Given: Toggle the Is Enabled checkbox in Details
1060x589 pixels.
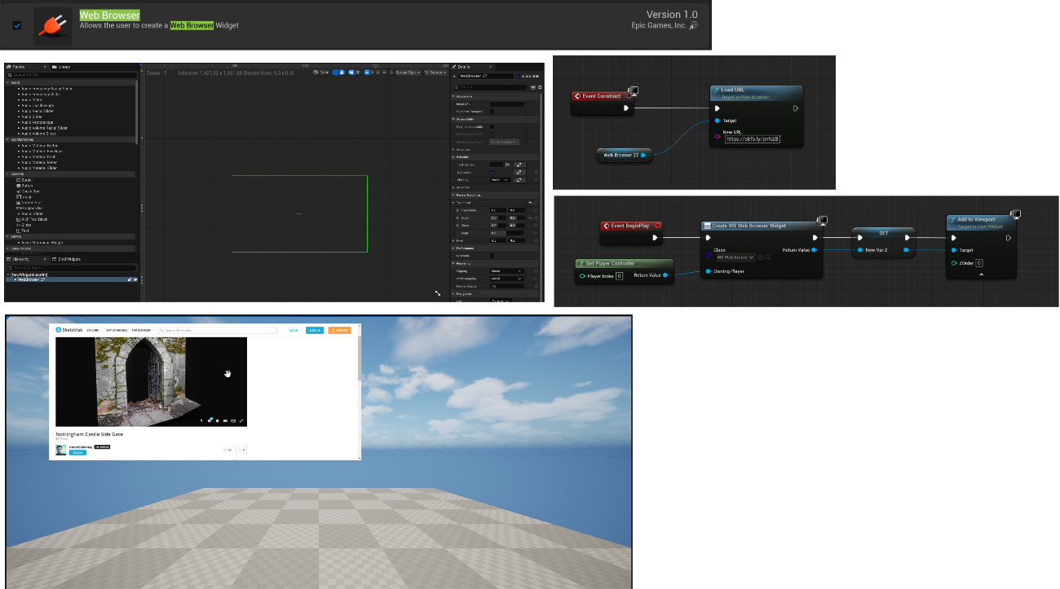Looking at the screenshot, I should (x=492, y=173).
